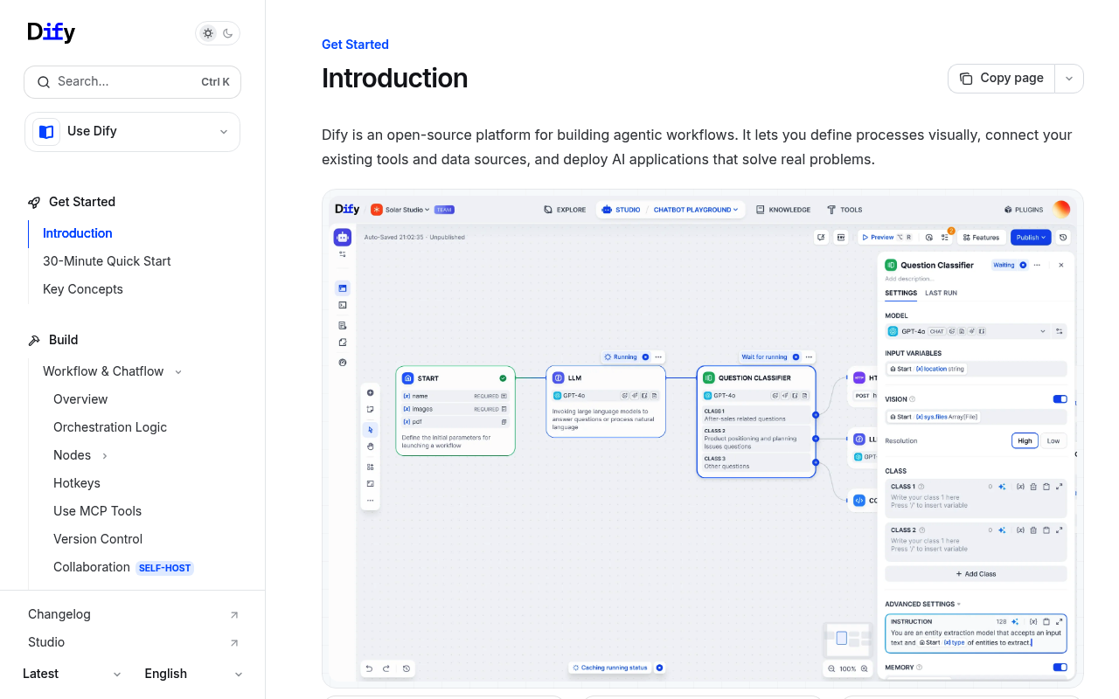Open the Hotkeys page
1119x699 pixels.
77,483
